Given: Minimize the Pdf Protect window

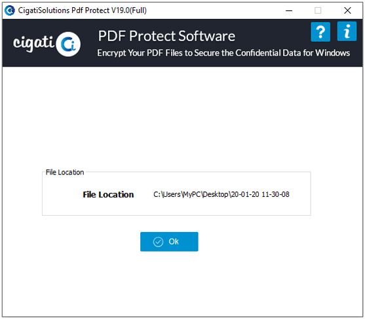Looking at the screenshot, I should (289, 10).
